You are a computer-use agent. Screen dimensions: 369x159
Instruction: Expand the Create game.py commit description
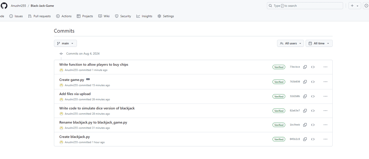[x=88, y=79]
